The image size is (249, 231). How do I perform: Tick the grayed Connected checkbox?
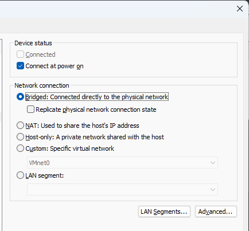tap(20, 54)
